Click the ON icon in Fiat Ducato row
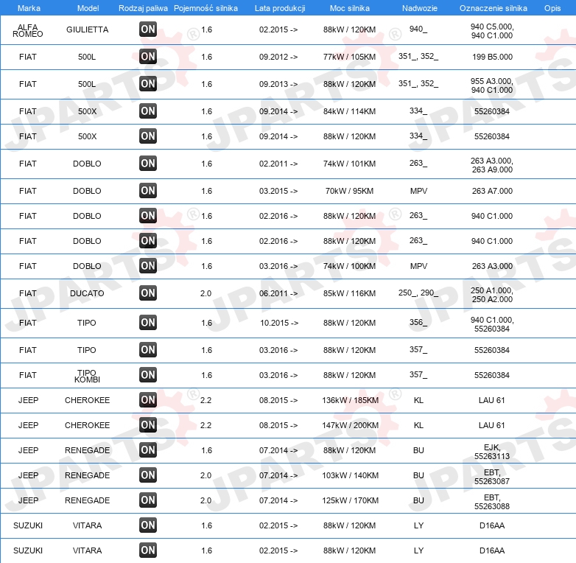Viewport: 576px width, 563px height. pyautogui.click(x=148, y=293)
